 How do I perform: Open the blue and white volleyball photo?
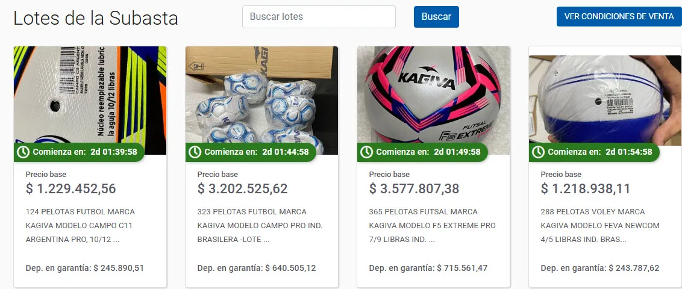(x=605, y=101)
